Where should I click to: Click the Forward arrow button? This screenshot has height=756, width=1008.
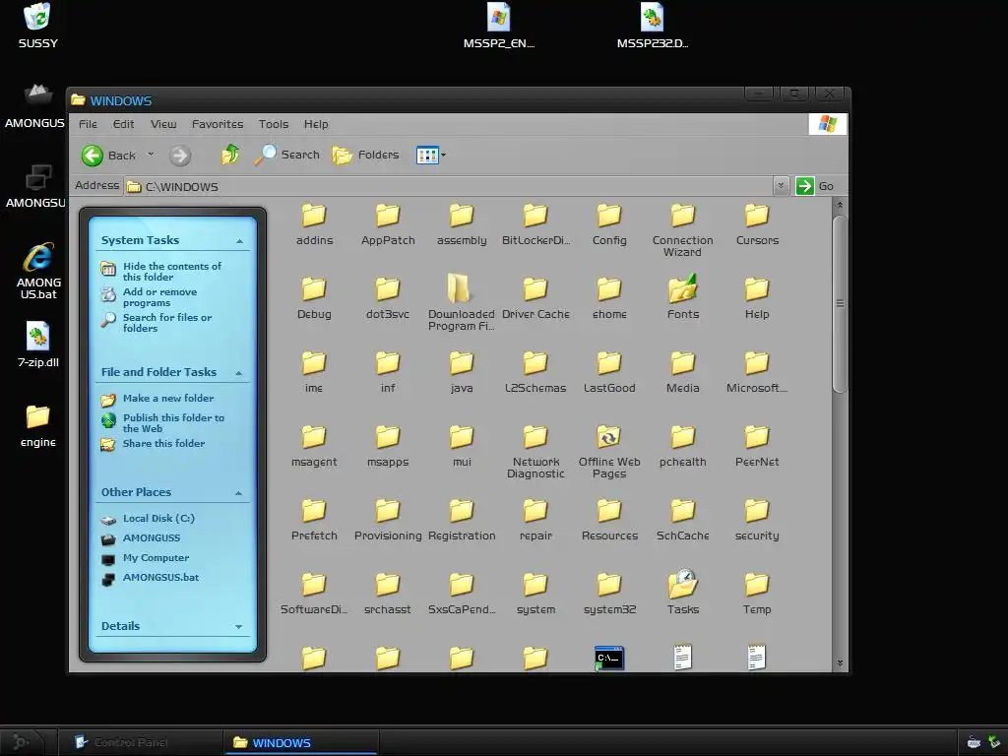click(180, 155)
